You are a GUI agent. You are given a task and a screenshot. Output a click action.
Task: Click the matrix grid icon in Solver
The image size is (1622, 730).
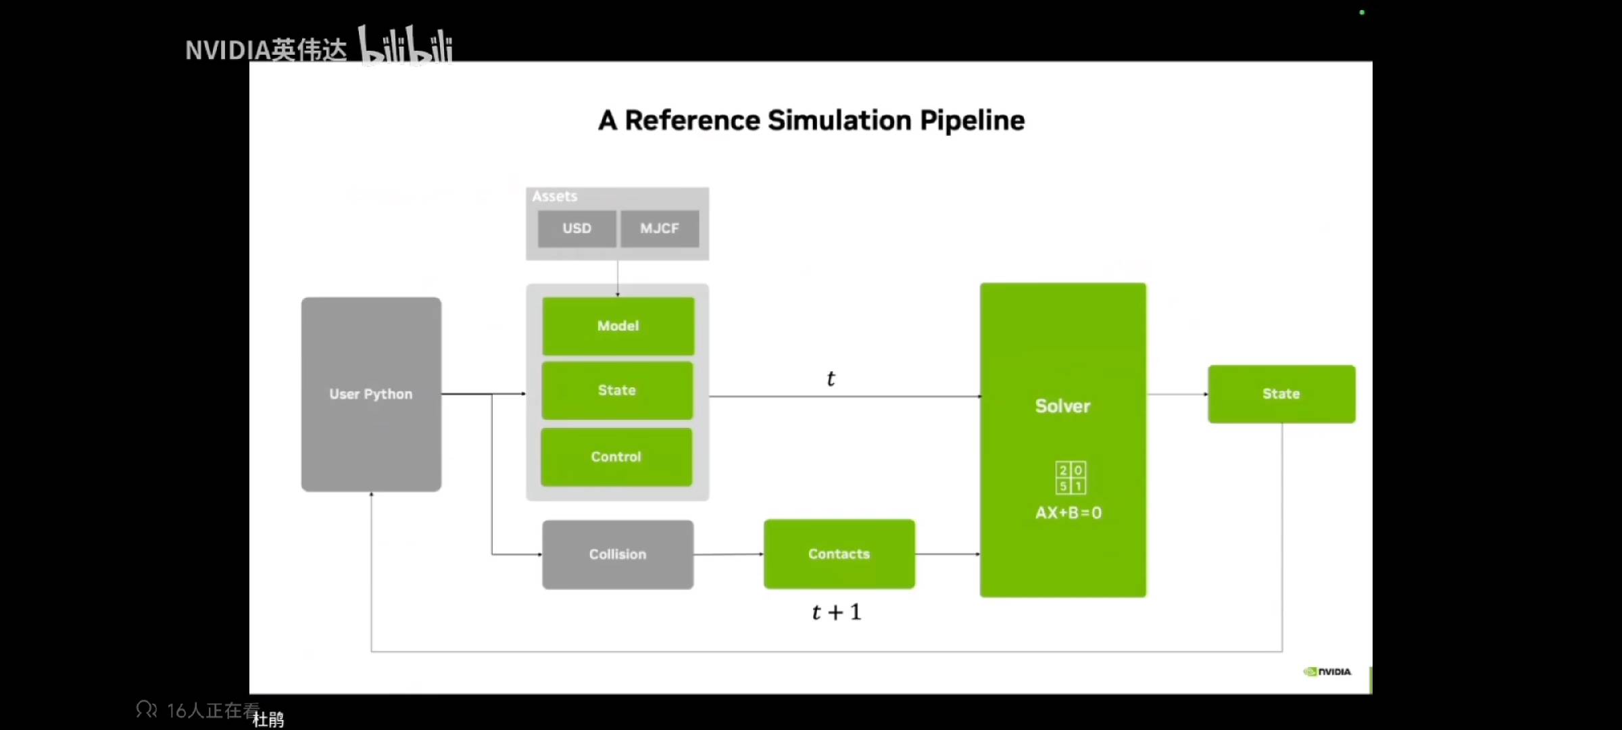(x=1071, y=478)
